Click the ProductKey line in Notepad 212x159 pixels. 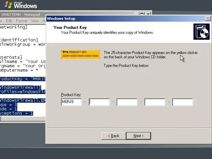pyautogui.click(x=23, y=79)
